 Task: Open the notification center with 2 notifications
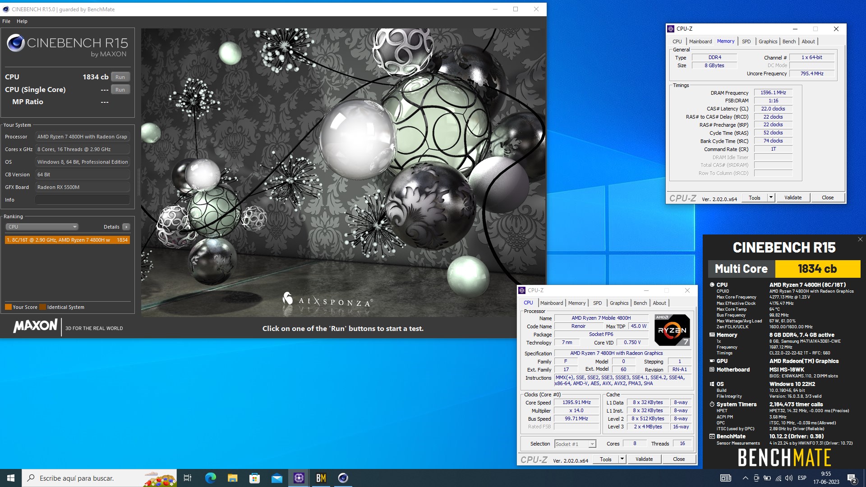click(852, 478)
